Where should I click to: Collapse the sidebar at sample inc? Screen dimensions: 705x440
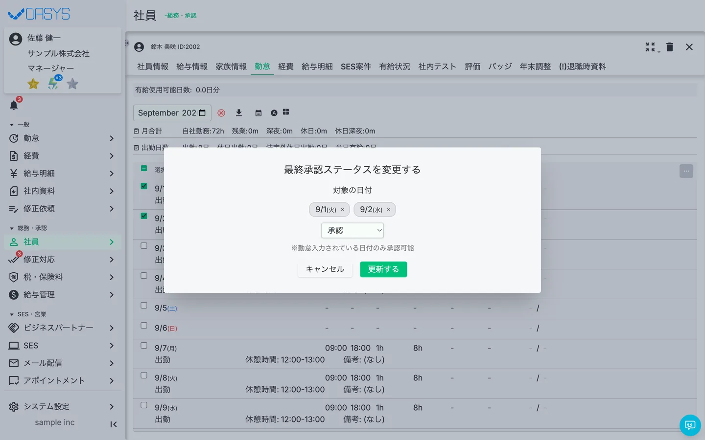point(114,424)
